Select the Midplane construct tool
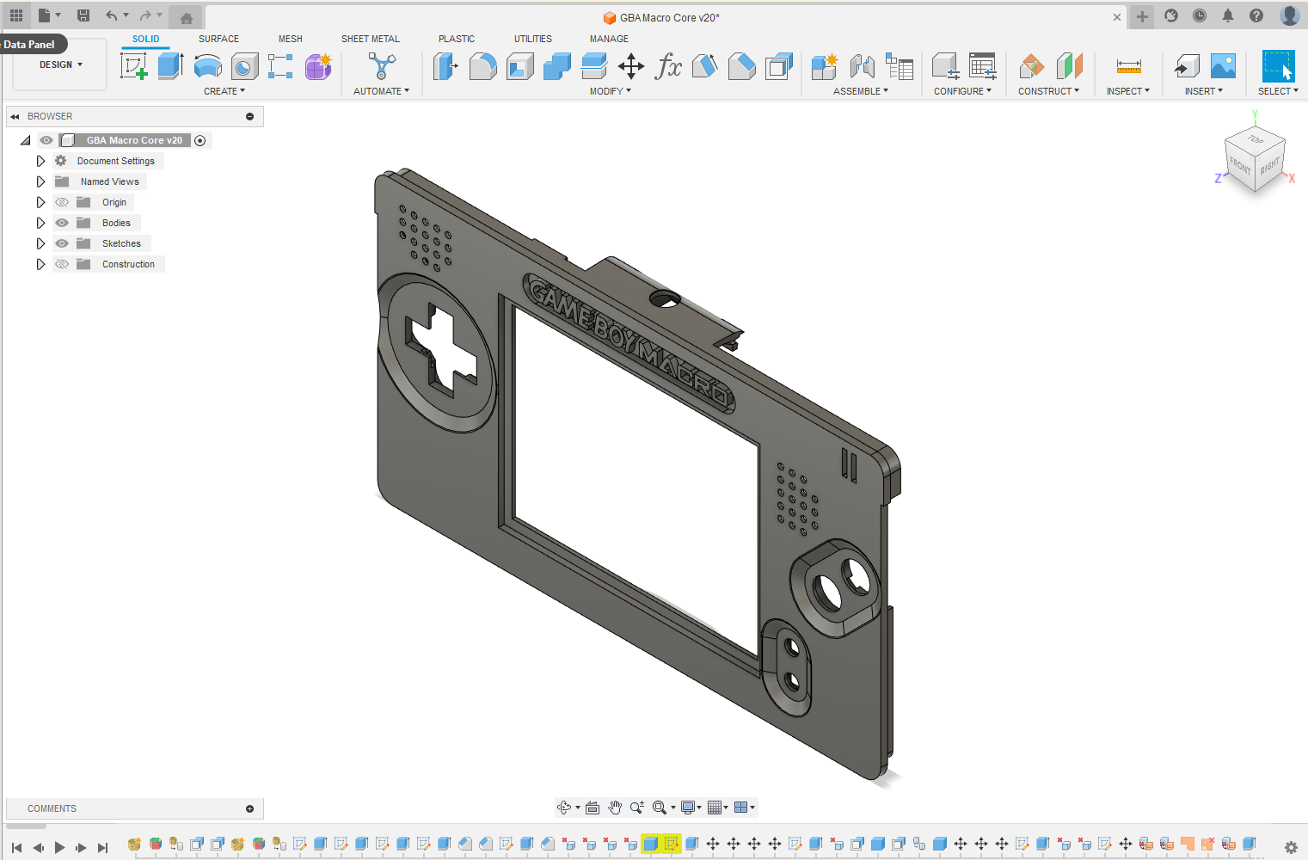Screen dimensions: 1308x860 (x=1069, y=66)
